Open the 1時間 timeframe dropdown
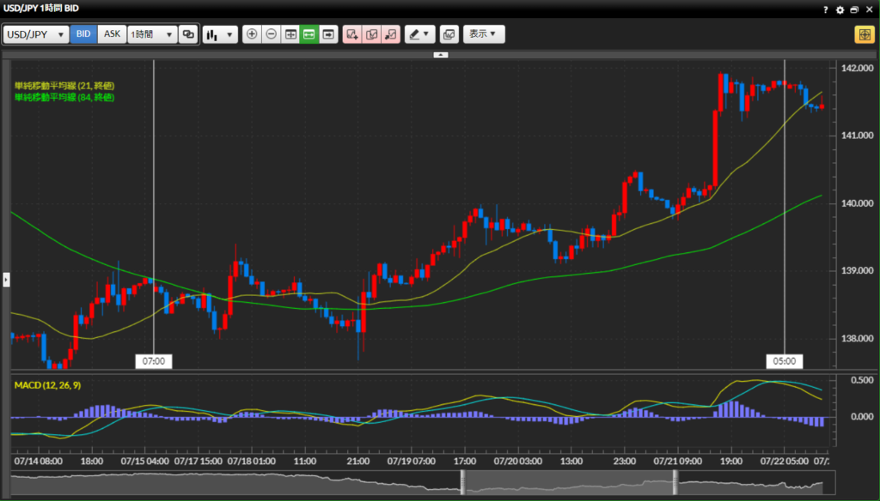The height and width of the screenshot is (501, 880). click(151, 34)
